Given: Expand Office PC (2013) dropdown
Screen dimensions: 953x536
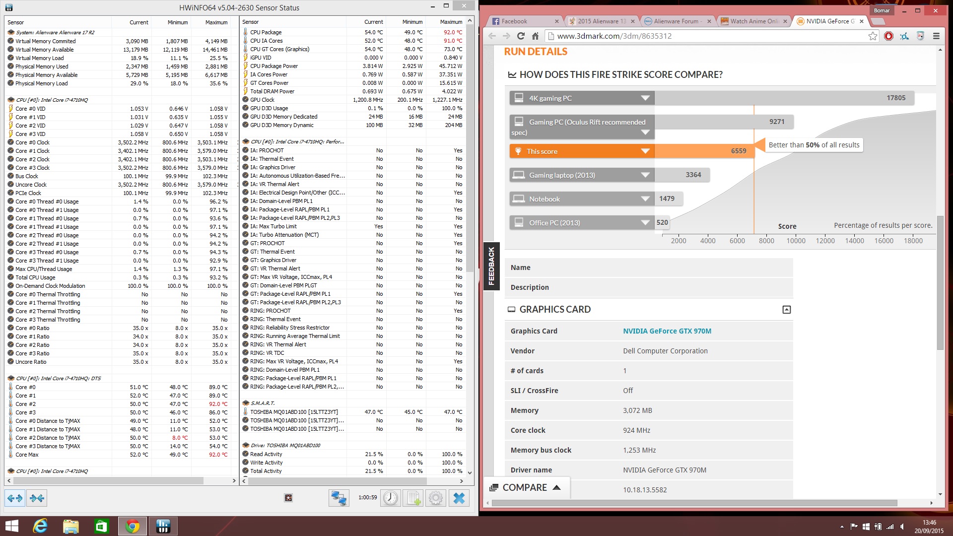Looking at the screenshot, I should [645, 223].
